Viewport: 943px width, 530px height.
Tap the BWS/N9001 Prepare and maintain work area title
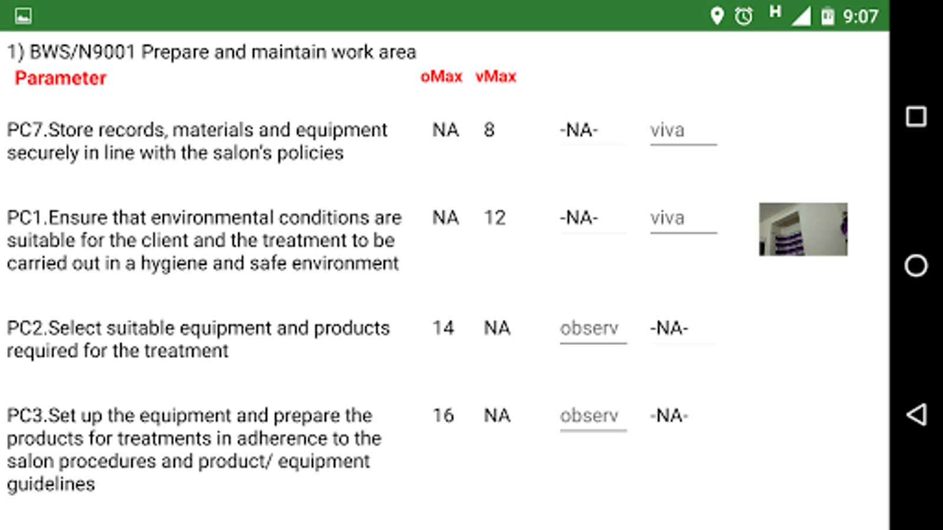[212, 52]
